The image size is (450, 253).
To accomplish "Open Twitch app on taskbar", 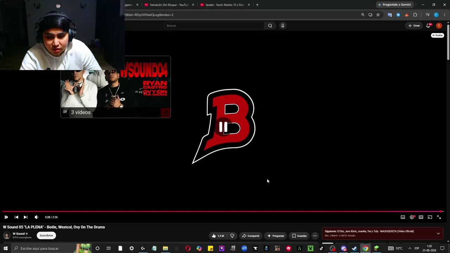I will (x=221, y=248).
